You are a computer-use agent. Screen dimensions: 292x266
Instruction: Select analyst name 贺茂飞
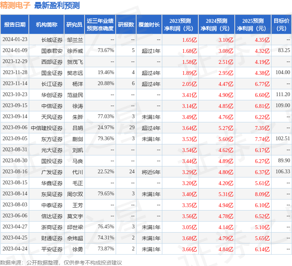coord(75,62)
